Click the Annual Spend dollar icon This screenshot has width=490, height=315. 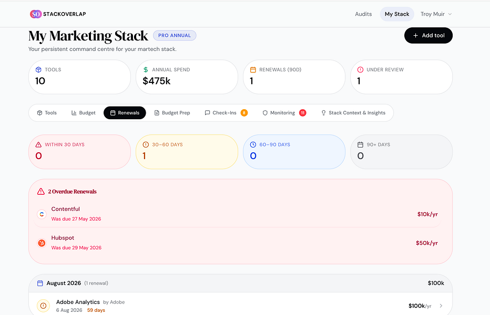point(146,70)
